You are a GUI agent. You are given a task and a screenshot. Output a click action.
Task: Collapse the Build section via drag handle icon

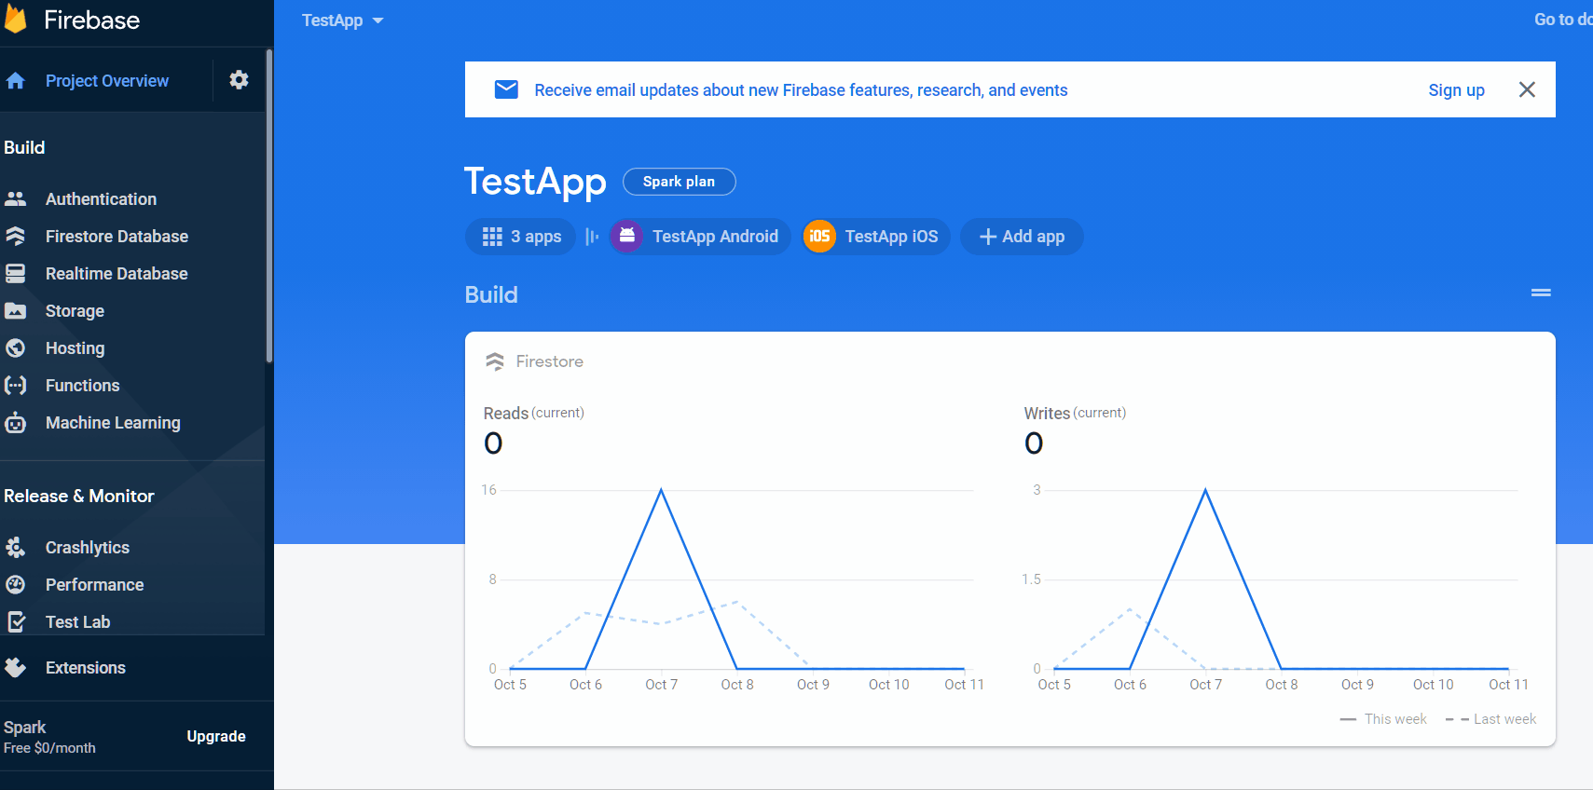1541,293
